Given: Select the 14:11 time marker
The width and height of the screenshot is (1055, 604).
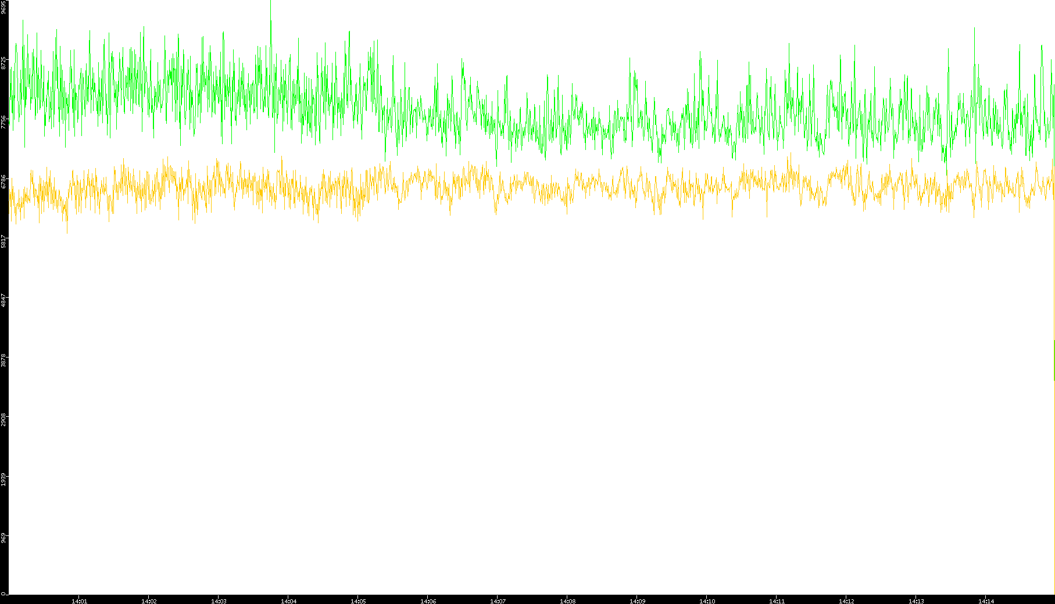Looking at the screenshot, I should (x=777, y=601).
